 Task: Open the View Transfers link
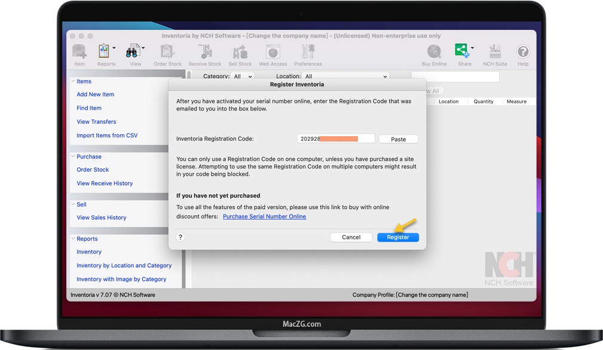pos(96,121)
